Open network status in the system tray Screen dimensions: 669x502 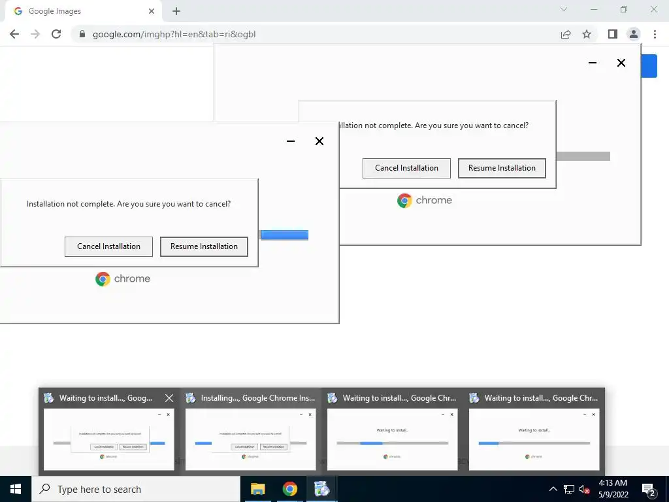569,489
